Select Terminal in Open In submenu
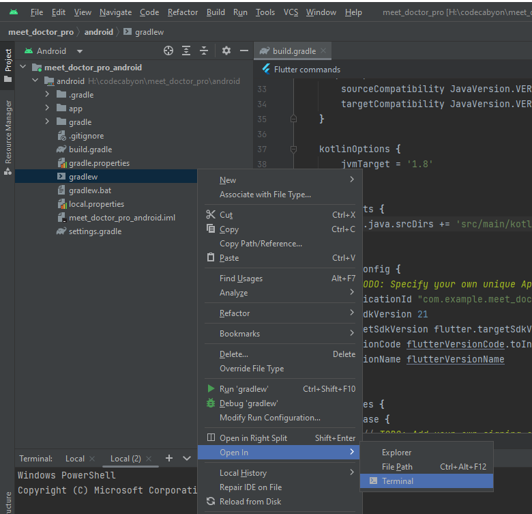 pos(426,481)
